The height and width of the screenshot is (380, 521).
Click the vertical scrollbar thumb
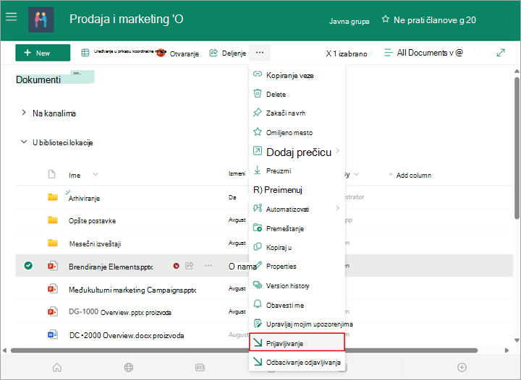pyautogui.click(x=517, y=148)
